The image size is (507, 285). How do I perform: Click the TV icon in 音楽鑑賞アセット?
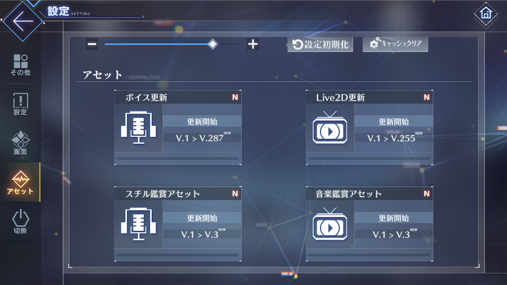(x=330, y=224)
